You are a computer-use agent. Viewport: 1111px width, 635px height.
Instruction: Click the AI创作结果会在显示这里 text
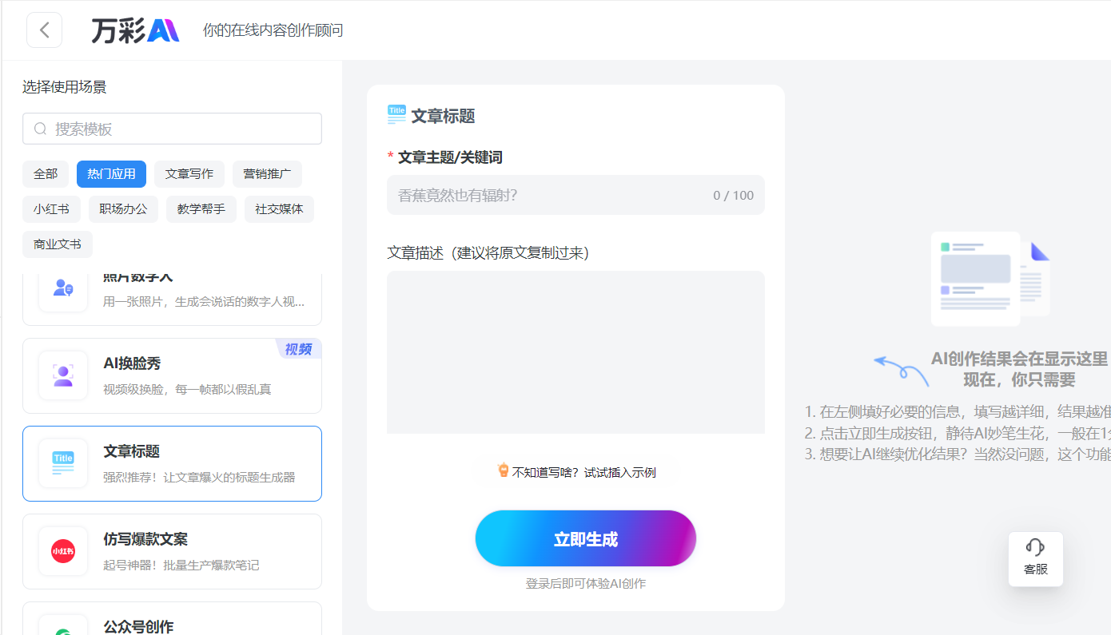pyautogui.click(x=1020, y=359)
